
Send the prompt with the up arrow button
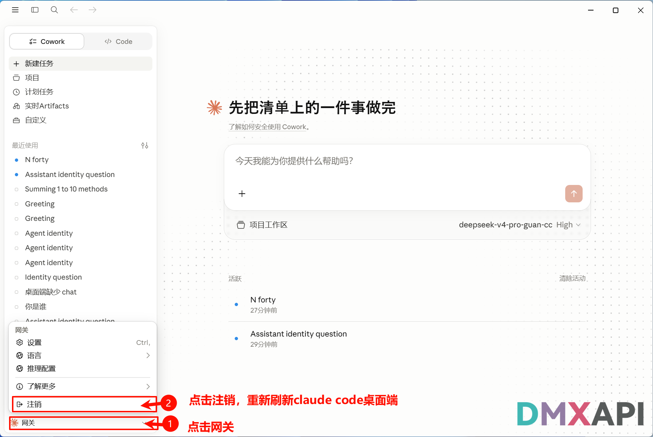574,194
